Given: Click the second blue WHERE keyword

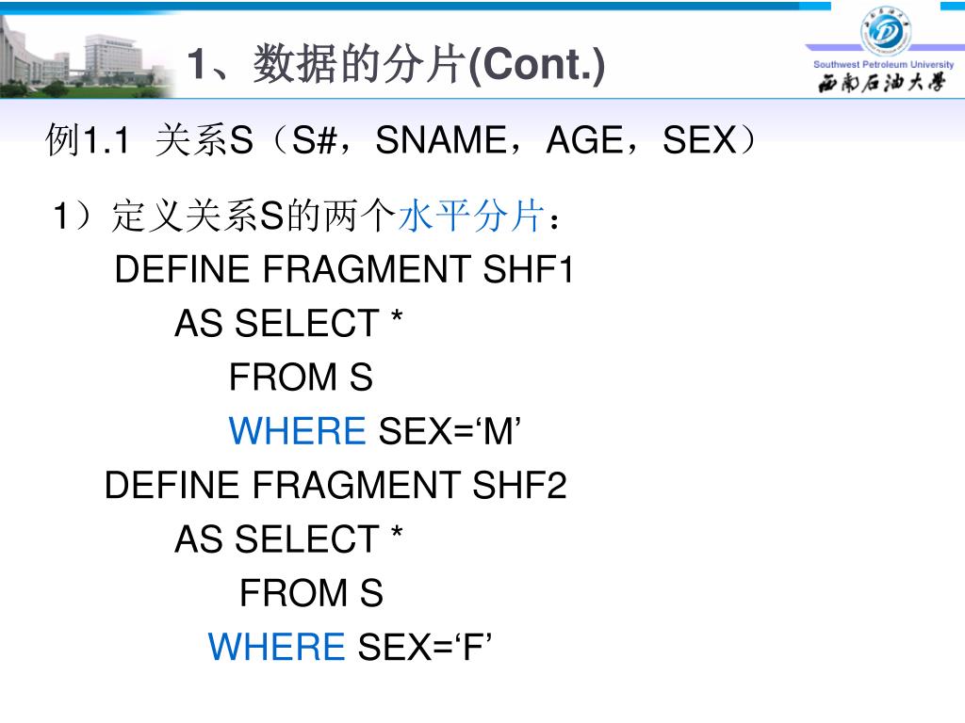Looking at the screenshot, I should [x=276, y=647].
